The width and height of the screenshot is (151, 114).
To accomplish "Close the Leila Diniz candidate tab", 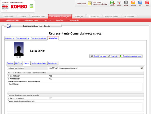I will pyautogui.click(x=49, y=38).
